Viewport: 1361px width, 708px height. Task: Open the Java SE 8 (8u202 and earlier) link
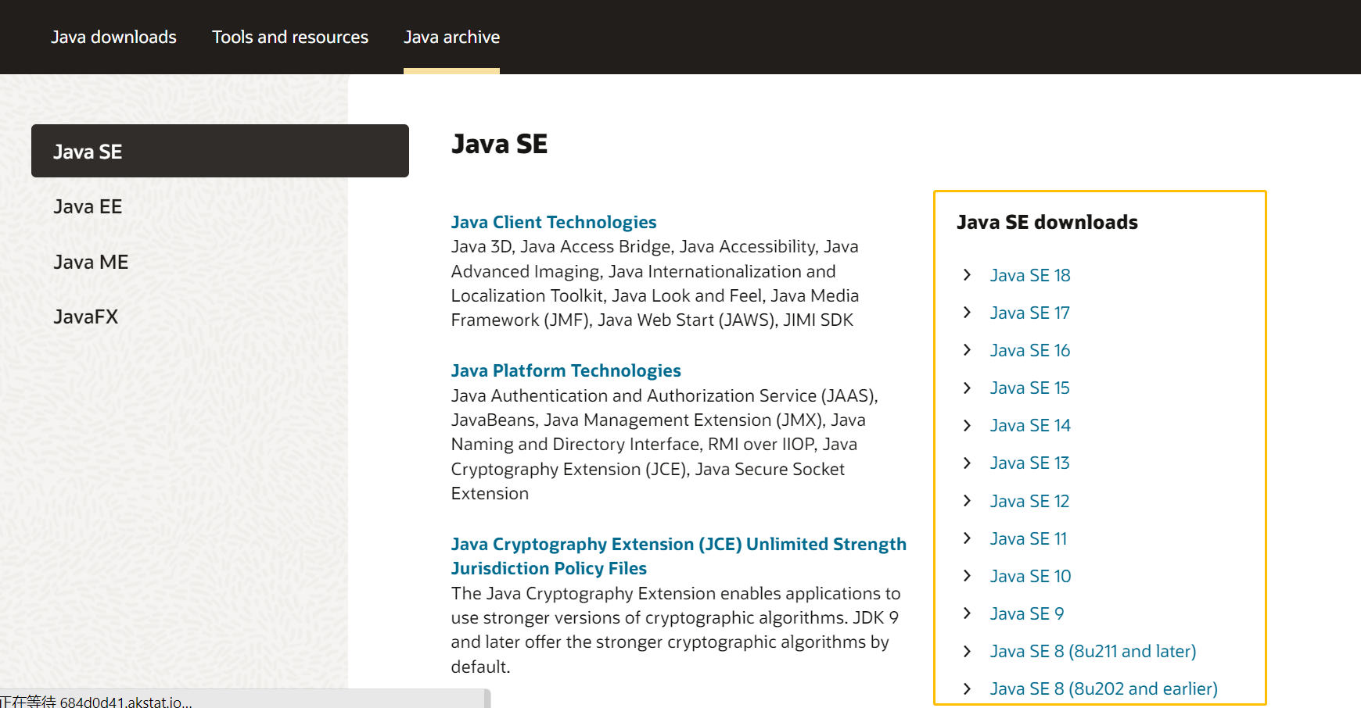click(1104, 688)
